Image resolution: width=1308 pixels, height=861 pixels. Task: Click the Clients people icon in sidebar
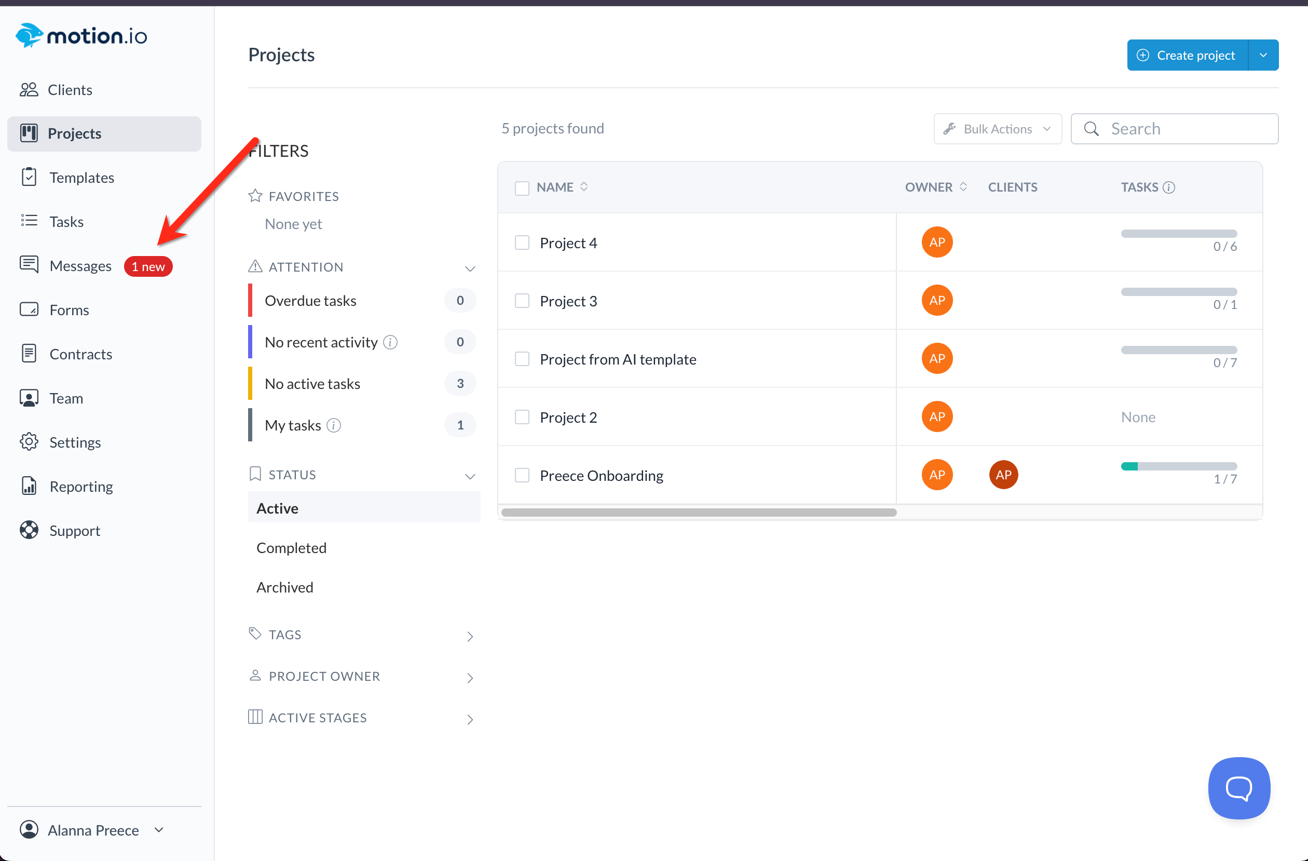(x=29, y=90)
